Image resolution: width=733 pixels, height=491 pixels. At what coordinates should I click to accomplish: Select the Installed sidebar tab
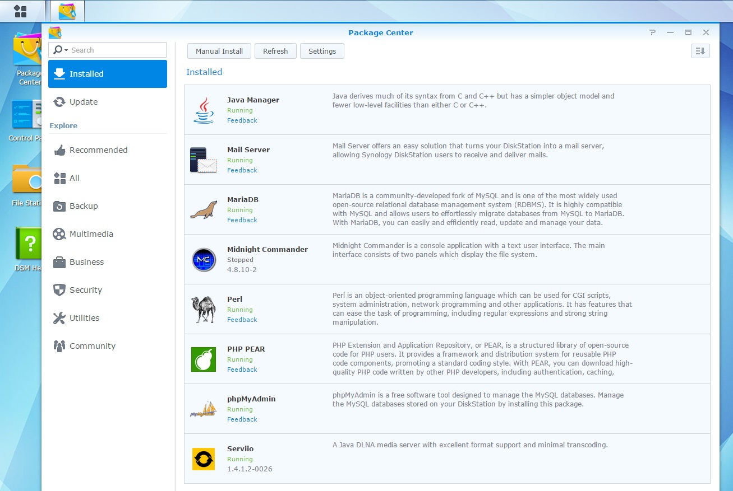coord(108,74)
